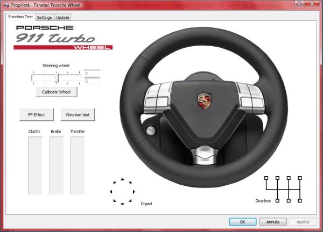Click the second top gearbox position square
This screenshot has width=323, height=232.
(x=277, y=178)
